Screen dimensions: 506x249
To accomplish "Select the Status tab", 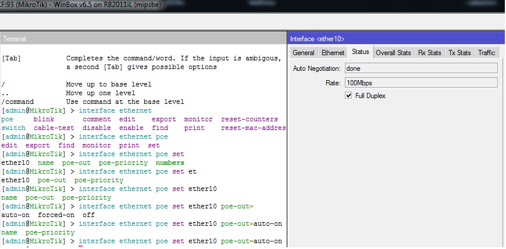I will pyautogui.click(x=361, y=52).
